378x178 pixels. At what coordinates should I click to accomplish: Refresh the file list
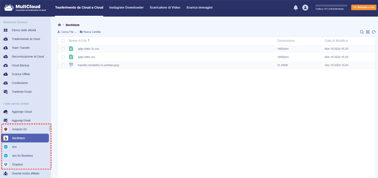pos(374,32)
